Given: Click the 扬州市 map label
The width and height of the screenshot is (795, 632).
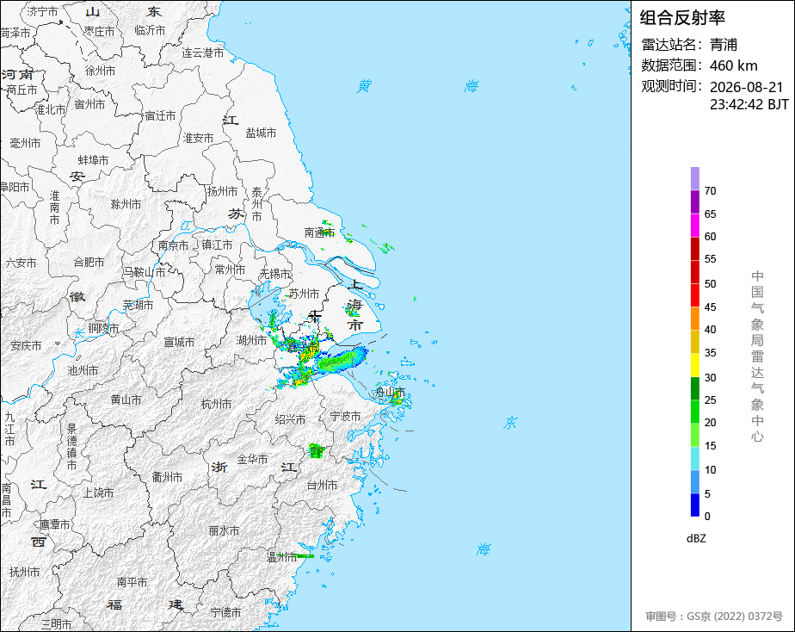Looking at the screenshot, I should click(x=222, y=191).
